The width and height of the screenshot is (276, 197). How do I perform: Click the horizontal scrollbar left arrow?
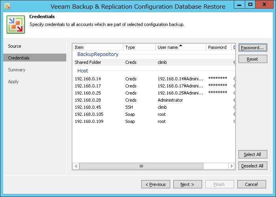click(76, 166)
